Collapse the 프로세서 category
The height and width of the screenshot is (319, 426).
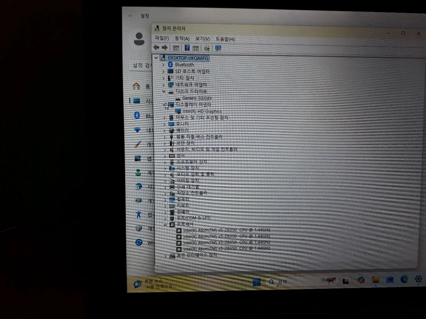point(165,225)
